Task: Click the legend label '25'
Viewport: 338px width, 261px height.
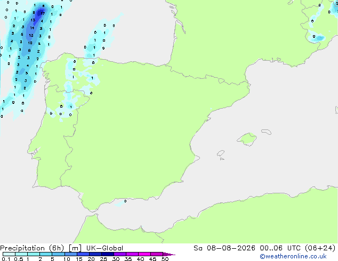Action: [x=103, y=259]
